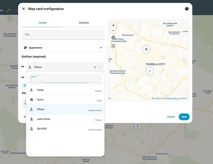Zoom in on the preview map
Viewport: 213px width, 164px height.
[x=113, y=25]
